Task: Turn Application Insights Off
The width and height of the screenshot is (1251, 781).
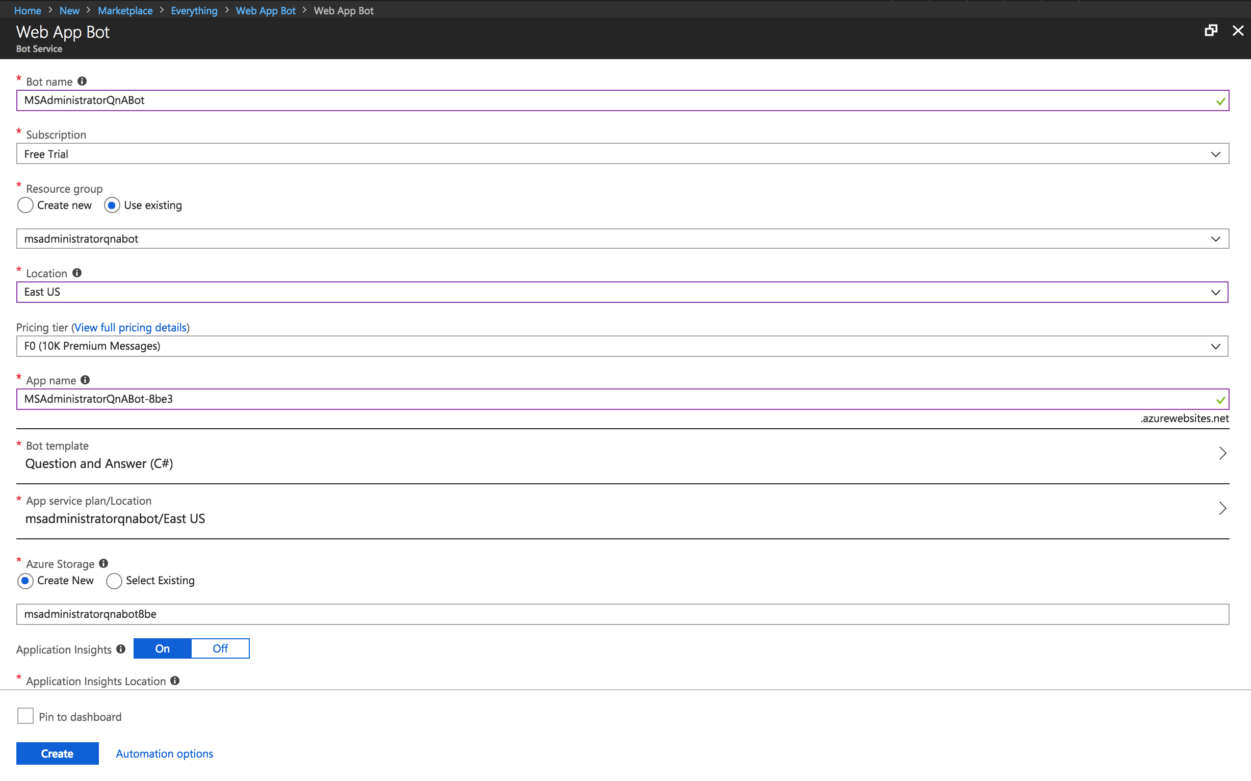Action: click(221, 648)
